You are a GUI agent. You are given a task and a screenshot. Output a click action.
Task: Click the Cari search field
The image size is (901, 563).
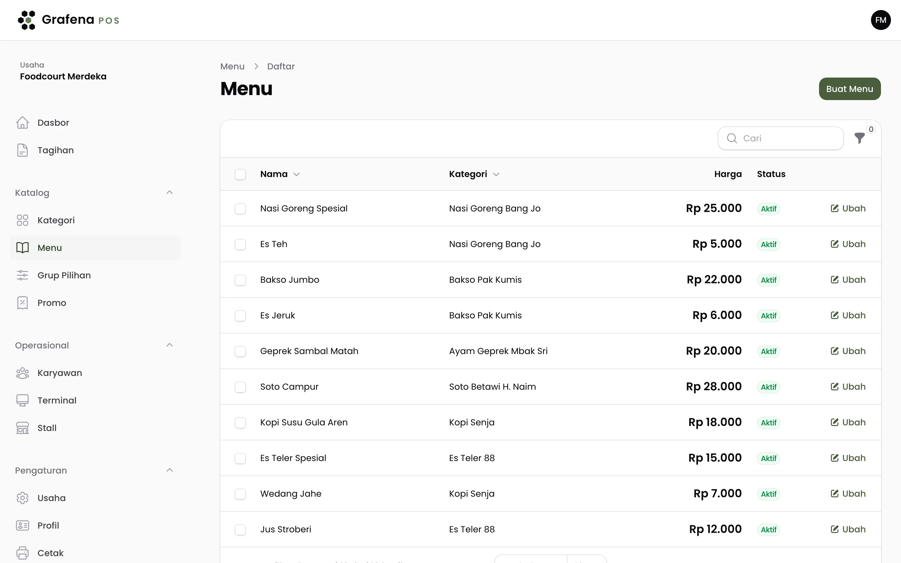click(x=780, y=138)
